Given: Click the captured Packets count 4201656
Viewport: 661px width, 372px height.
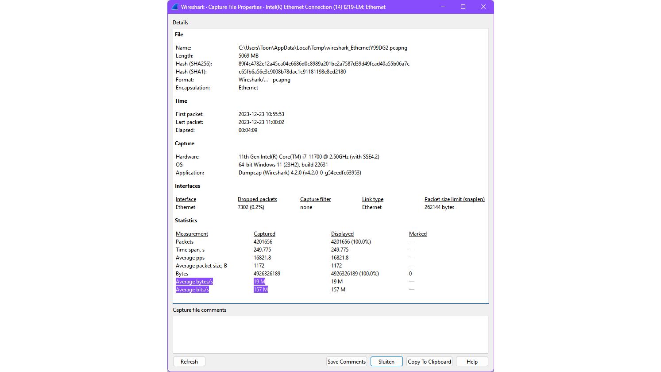Looking at the screenshot, I should pyautogui.click(x=263, y=242).
